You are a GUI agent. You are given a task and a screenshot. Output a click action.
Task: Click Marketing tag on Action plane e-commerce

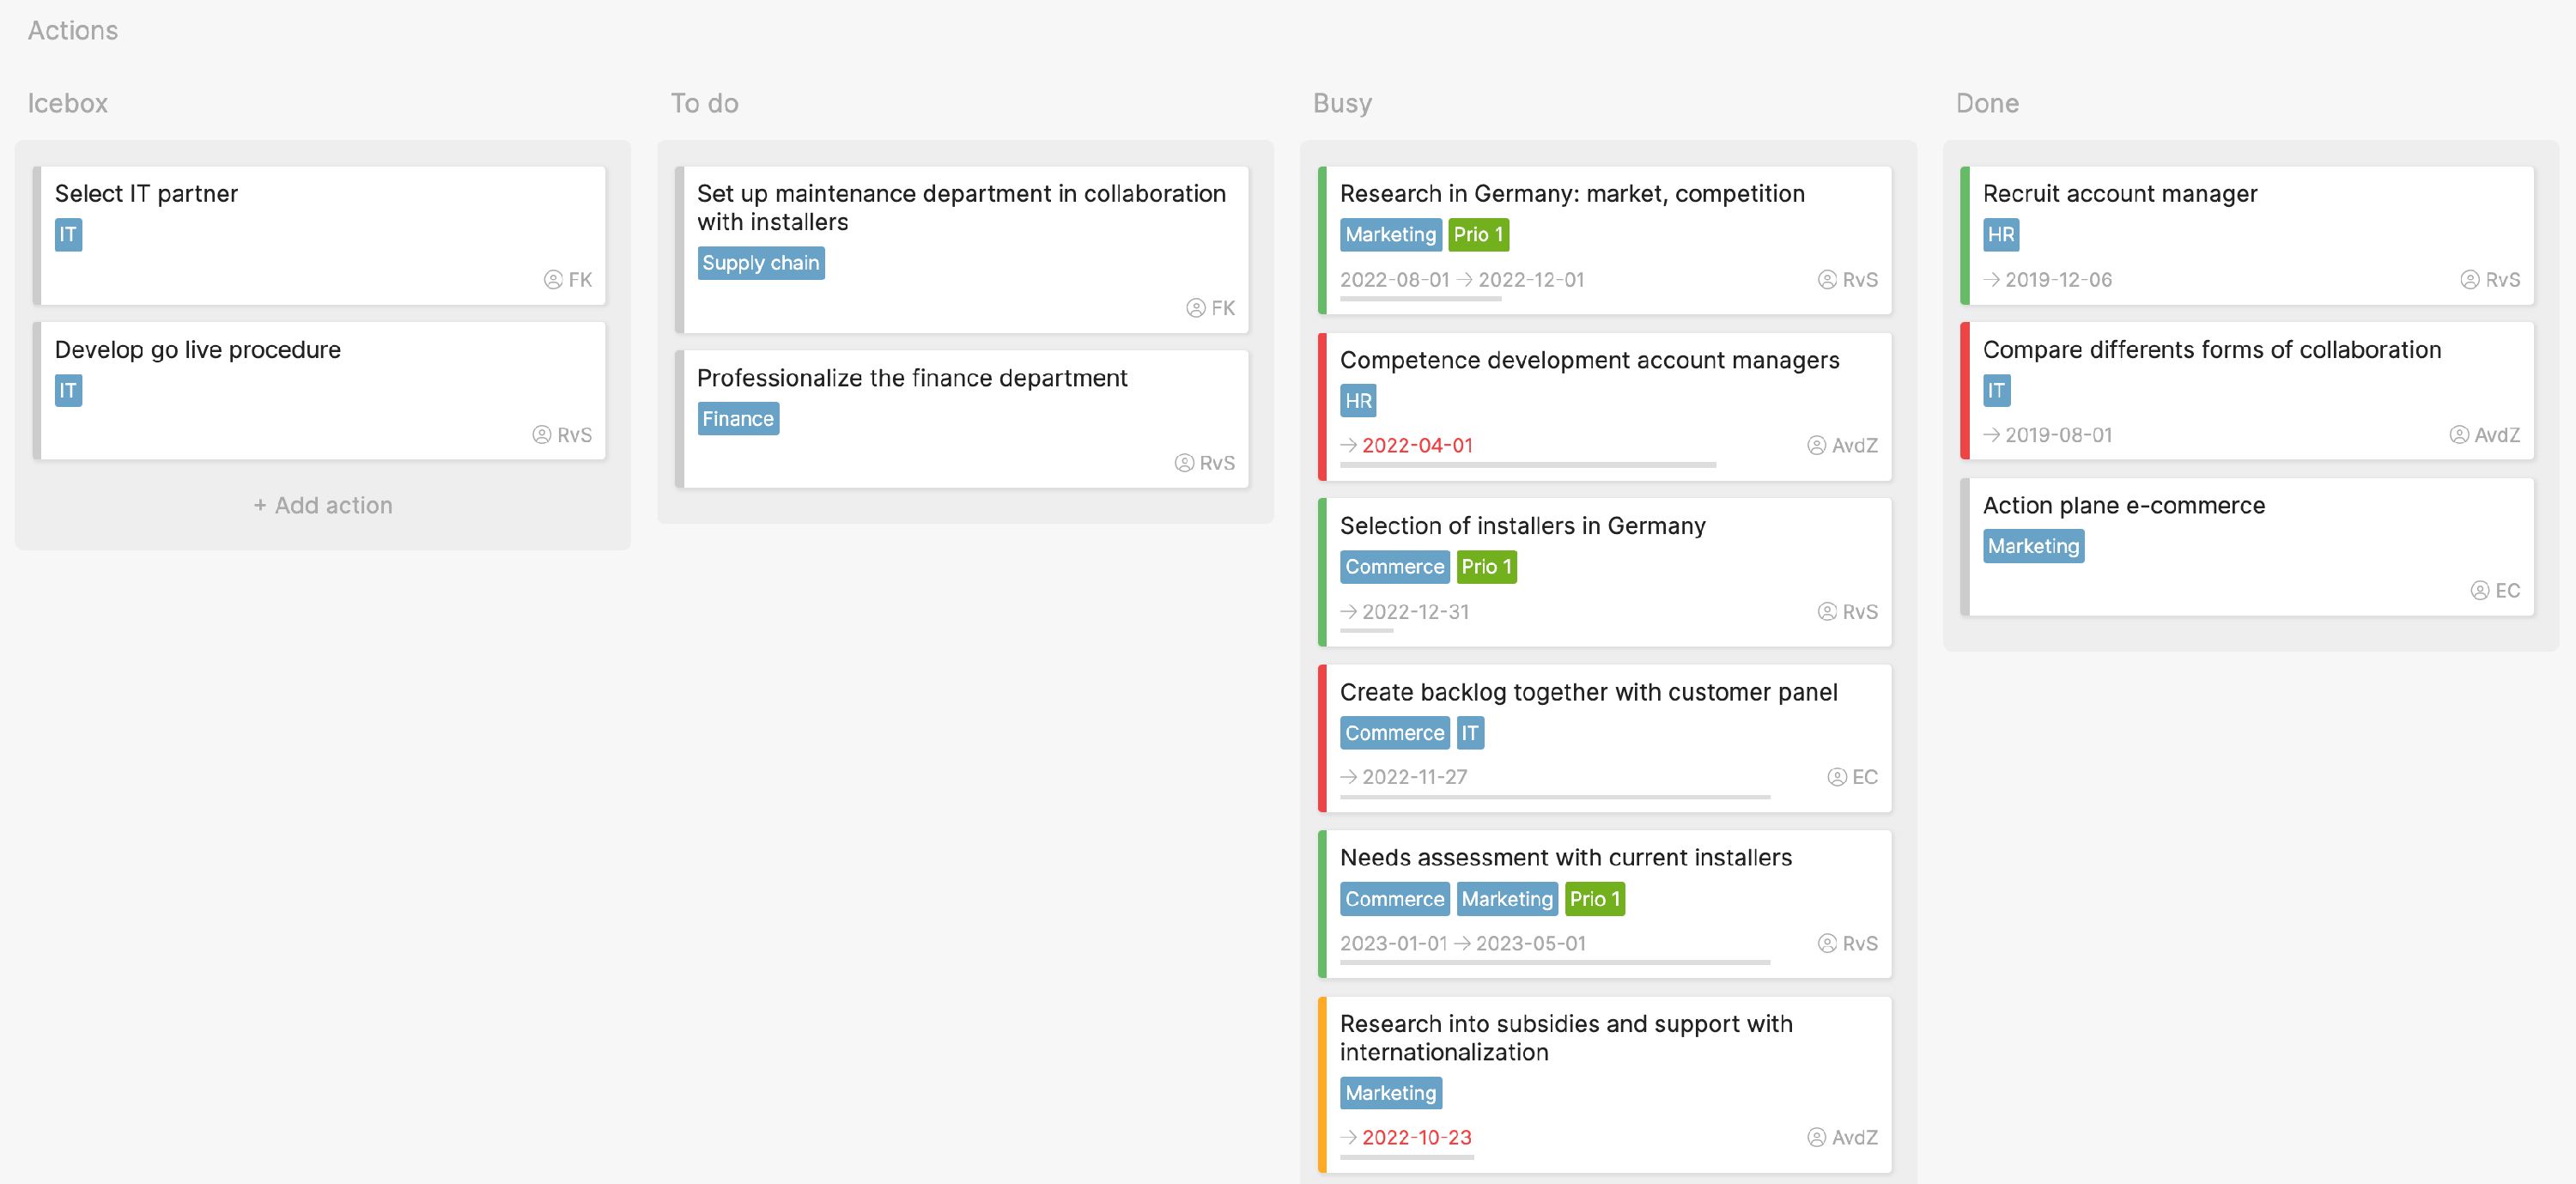click(x=2033, y=547)
